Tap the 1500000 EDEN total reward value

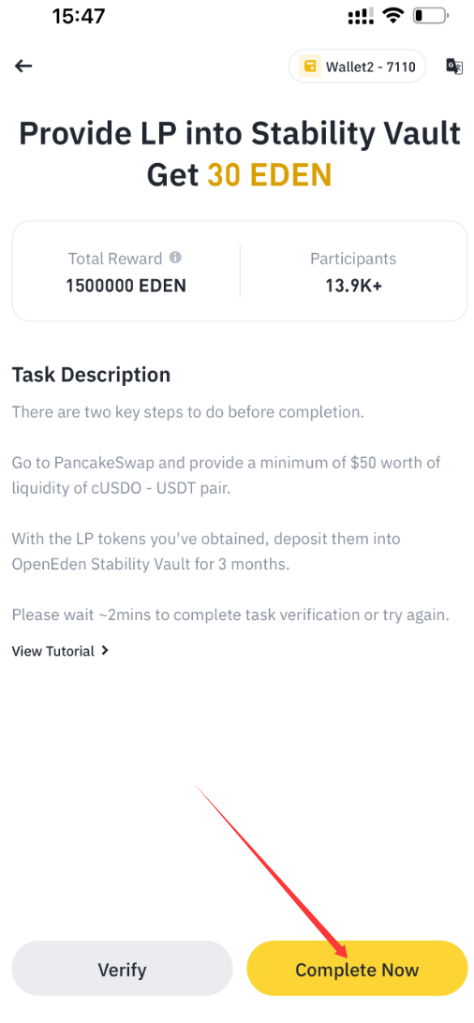click(x=126, y=285)
